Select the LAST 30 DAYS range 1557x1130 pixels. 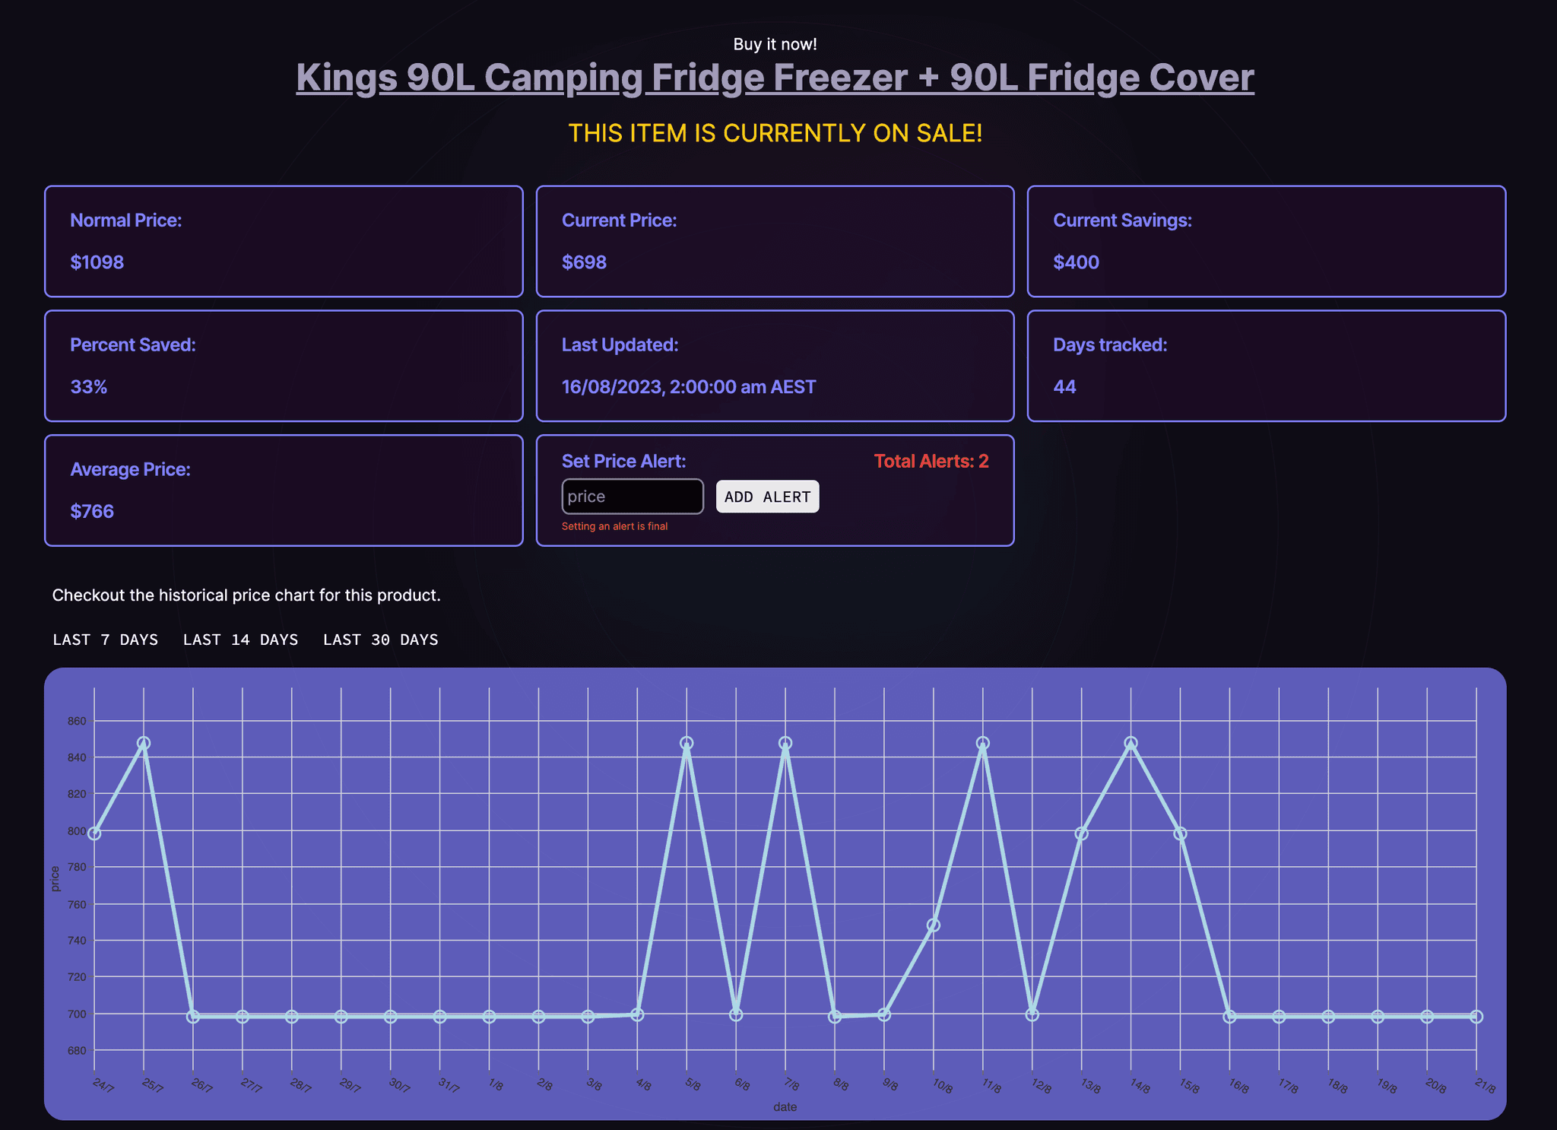coord(380,640)
